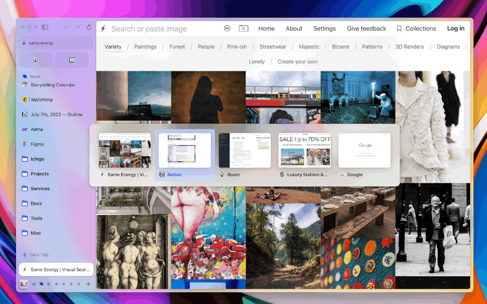The width and height of the screenshot is (487, 304).
Task: Add a workspace with the plus button
Action: coord(88,284)
